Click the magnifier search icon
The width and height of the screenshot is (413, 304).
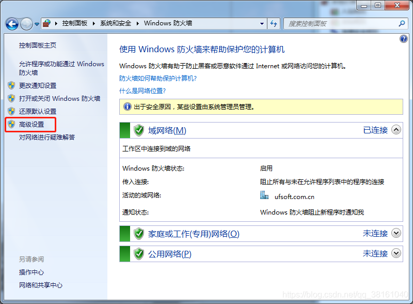402,23
